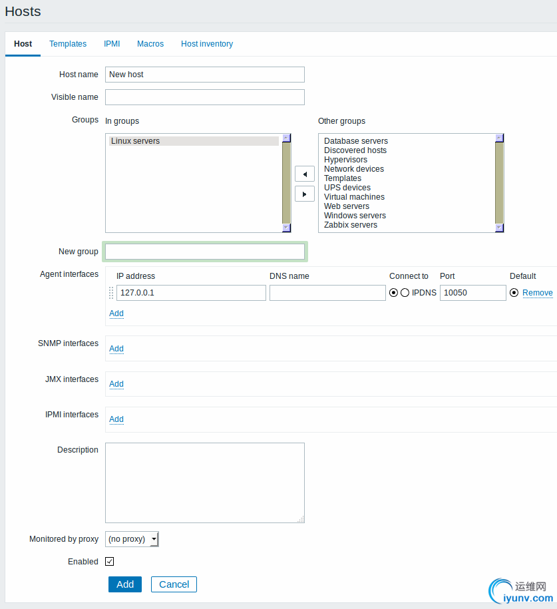Select Zabbix servers in Other groups

350,225
